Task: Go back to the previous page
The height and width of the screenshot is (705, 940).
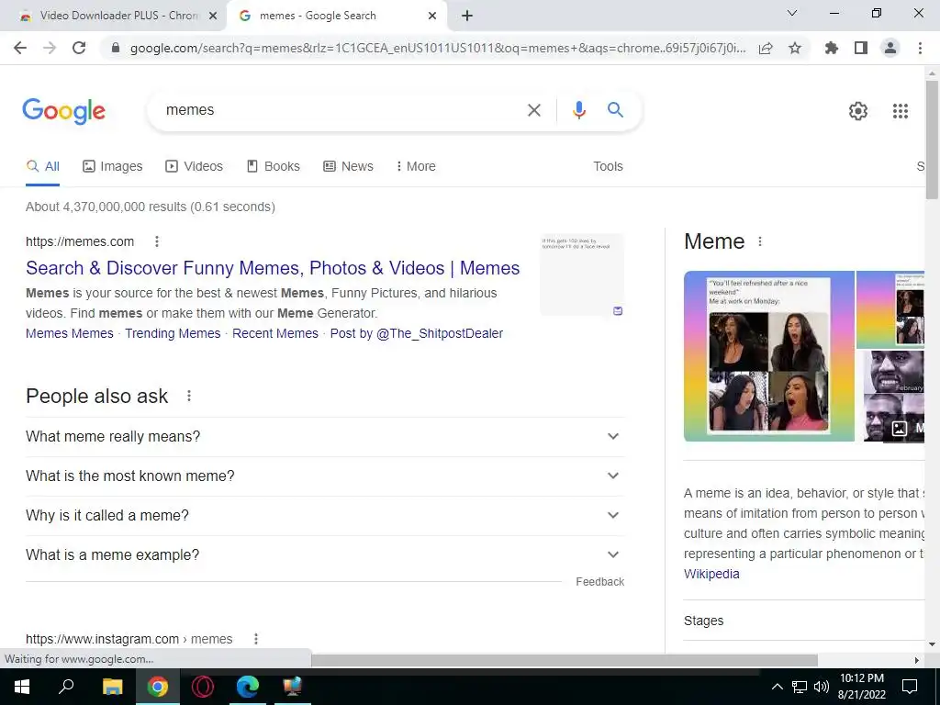Action: pos(20,48)
